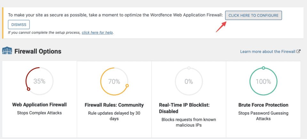This screenshot has height=139, width=307.
Task: Click the 0% Real-Time IP Blocklist gauge
Action: click(x=189, y=82)
